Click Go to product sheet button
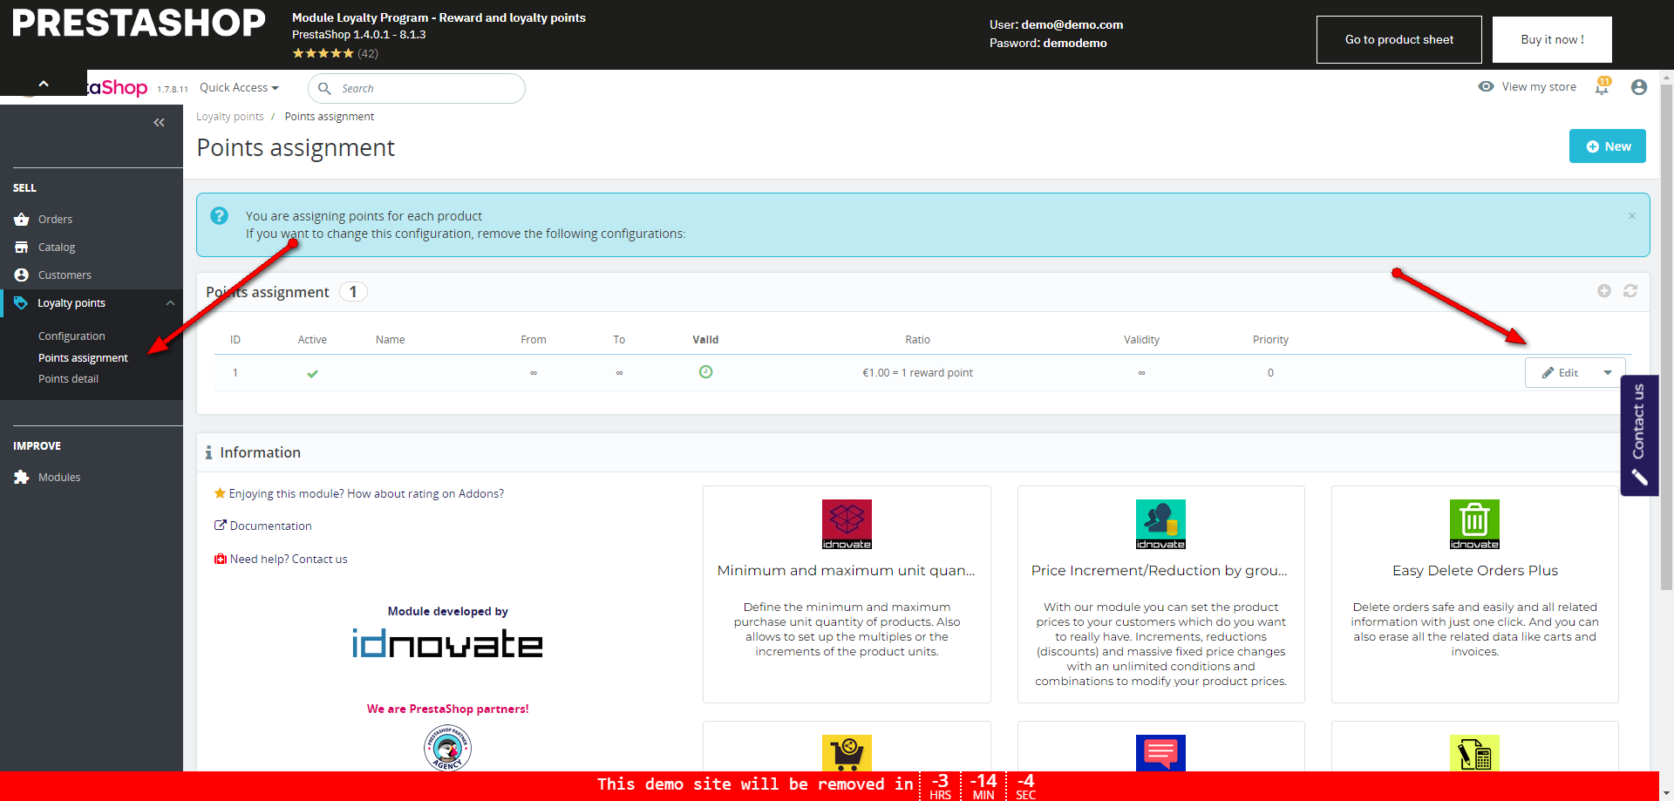Viewport: 1674px width, 801px height. [1399, 39]
